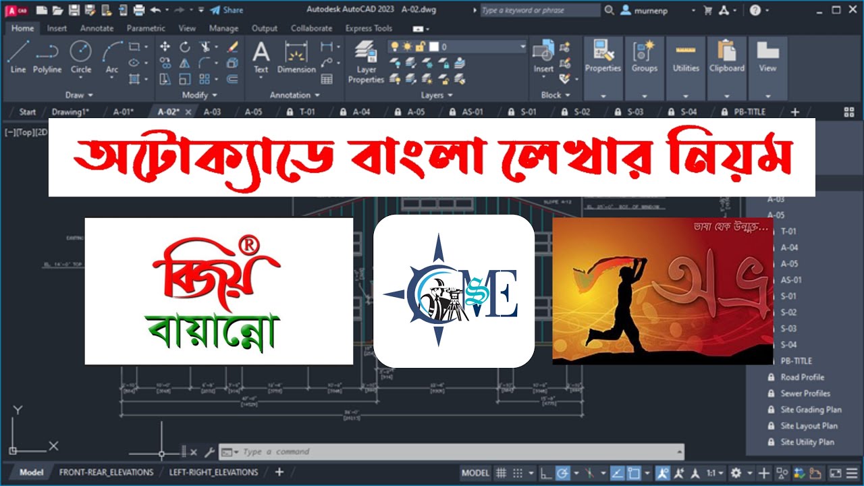Viewport: 864px width, 486px height.
Task: Toggle snap mode dots in status bar
Action: pos(518,473)
